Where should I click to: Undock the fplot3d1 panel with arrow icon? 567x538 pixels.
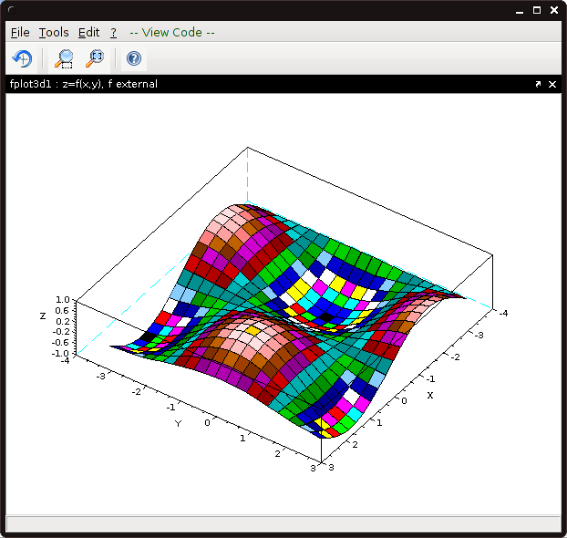coord(538,84)
